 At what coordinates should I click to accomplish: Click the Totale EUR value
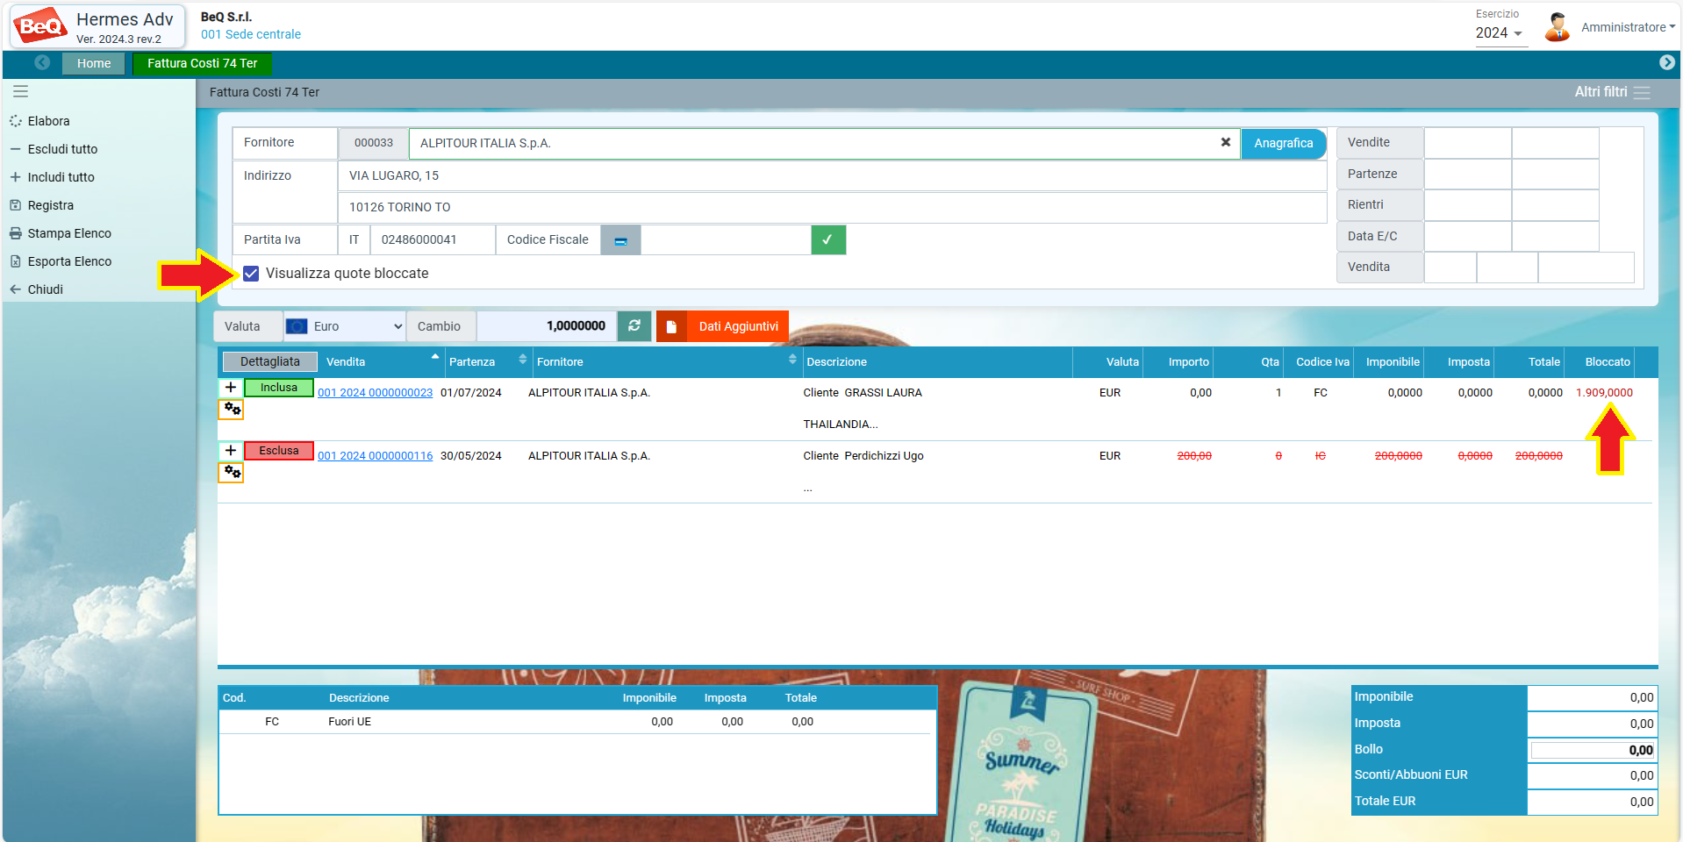pos(1593,802)
